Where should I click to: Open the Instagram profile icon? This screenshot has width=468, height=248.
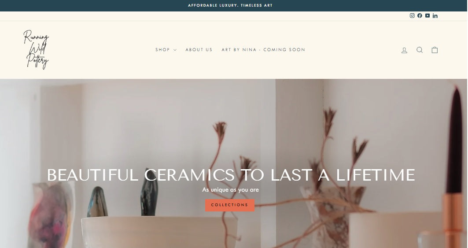click(412, 16)
